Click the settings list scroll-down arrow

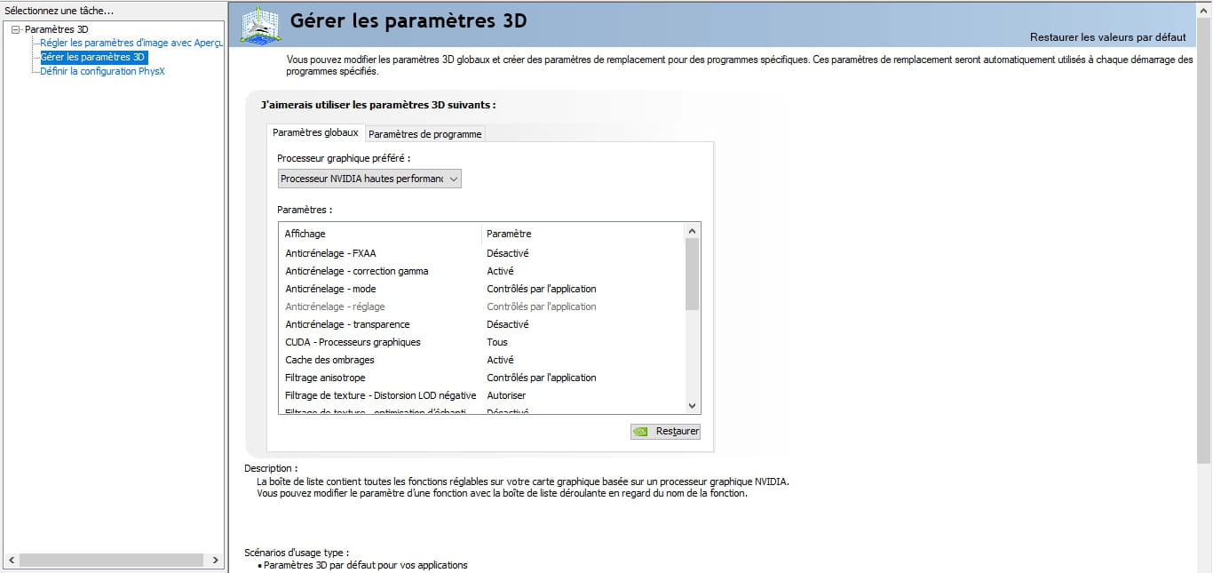point(693,406)
